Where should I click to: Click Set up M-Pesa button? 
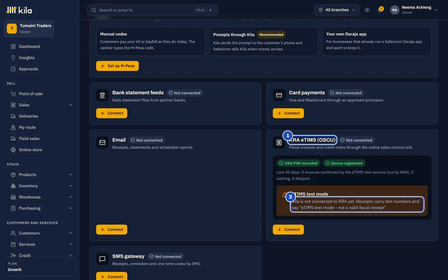pos(117,66)
